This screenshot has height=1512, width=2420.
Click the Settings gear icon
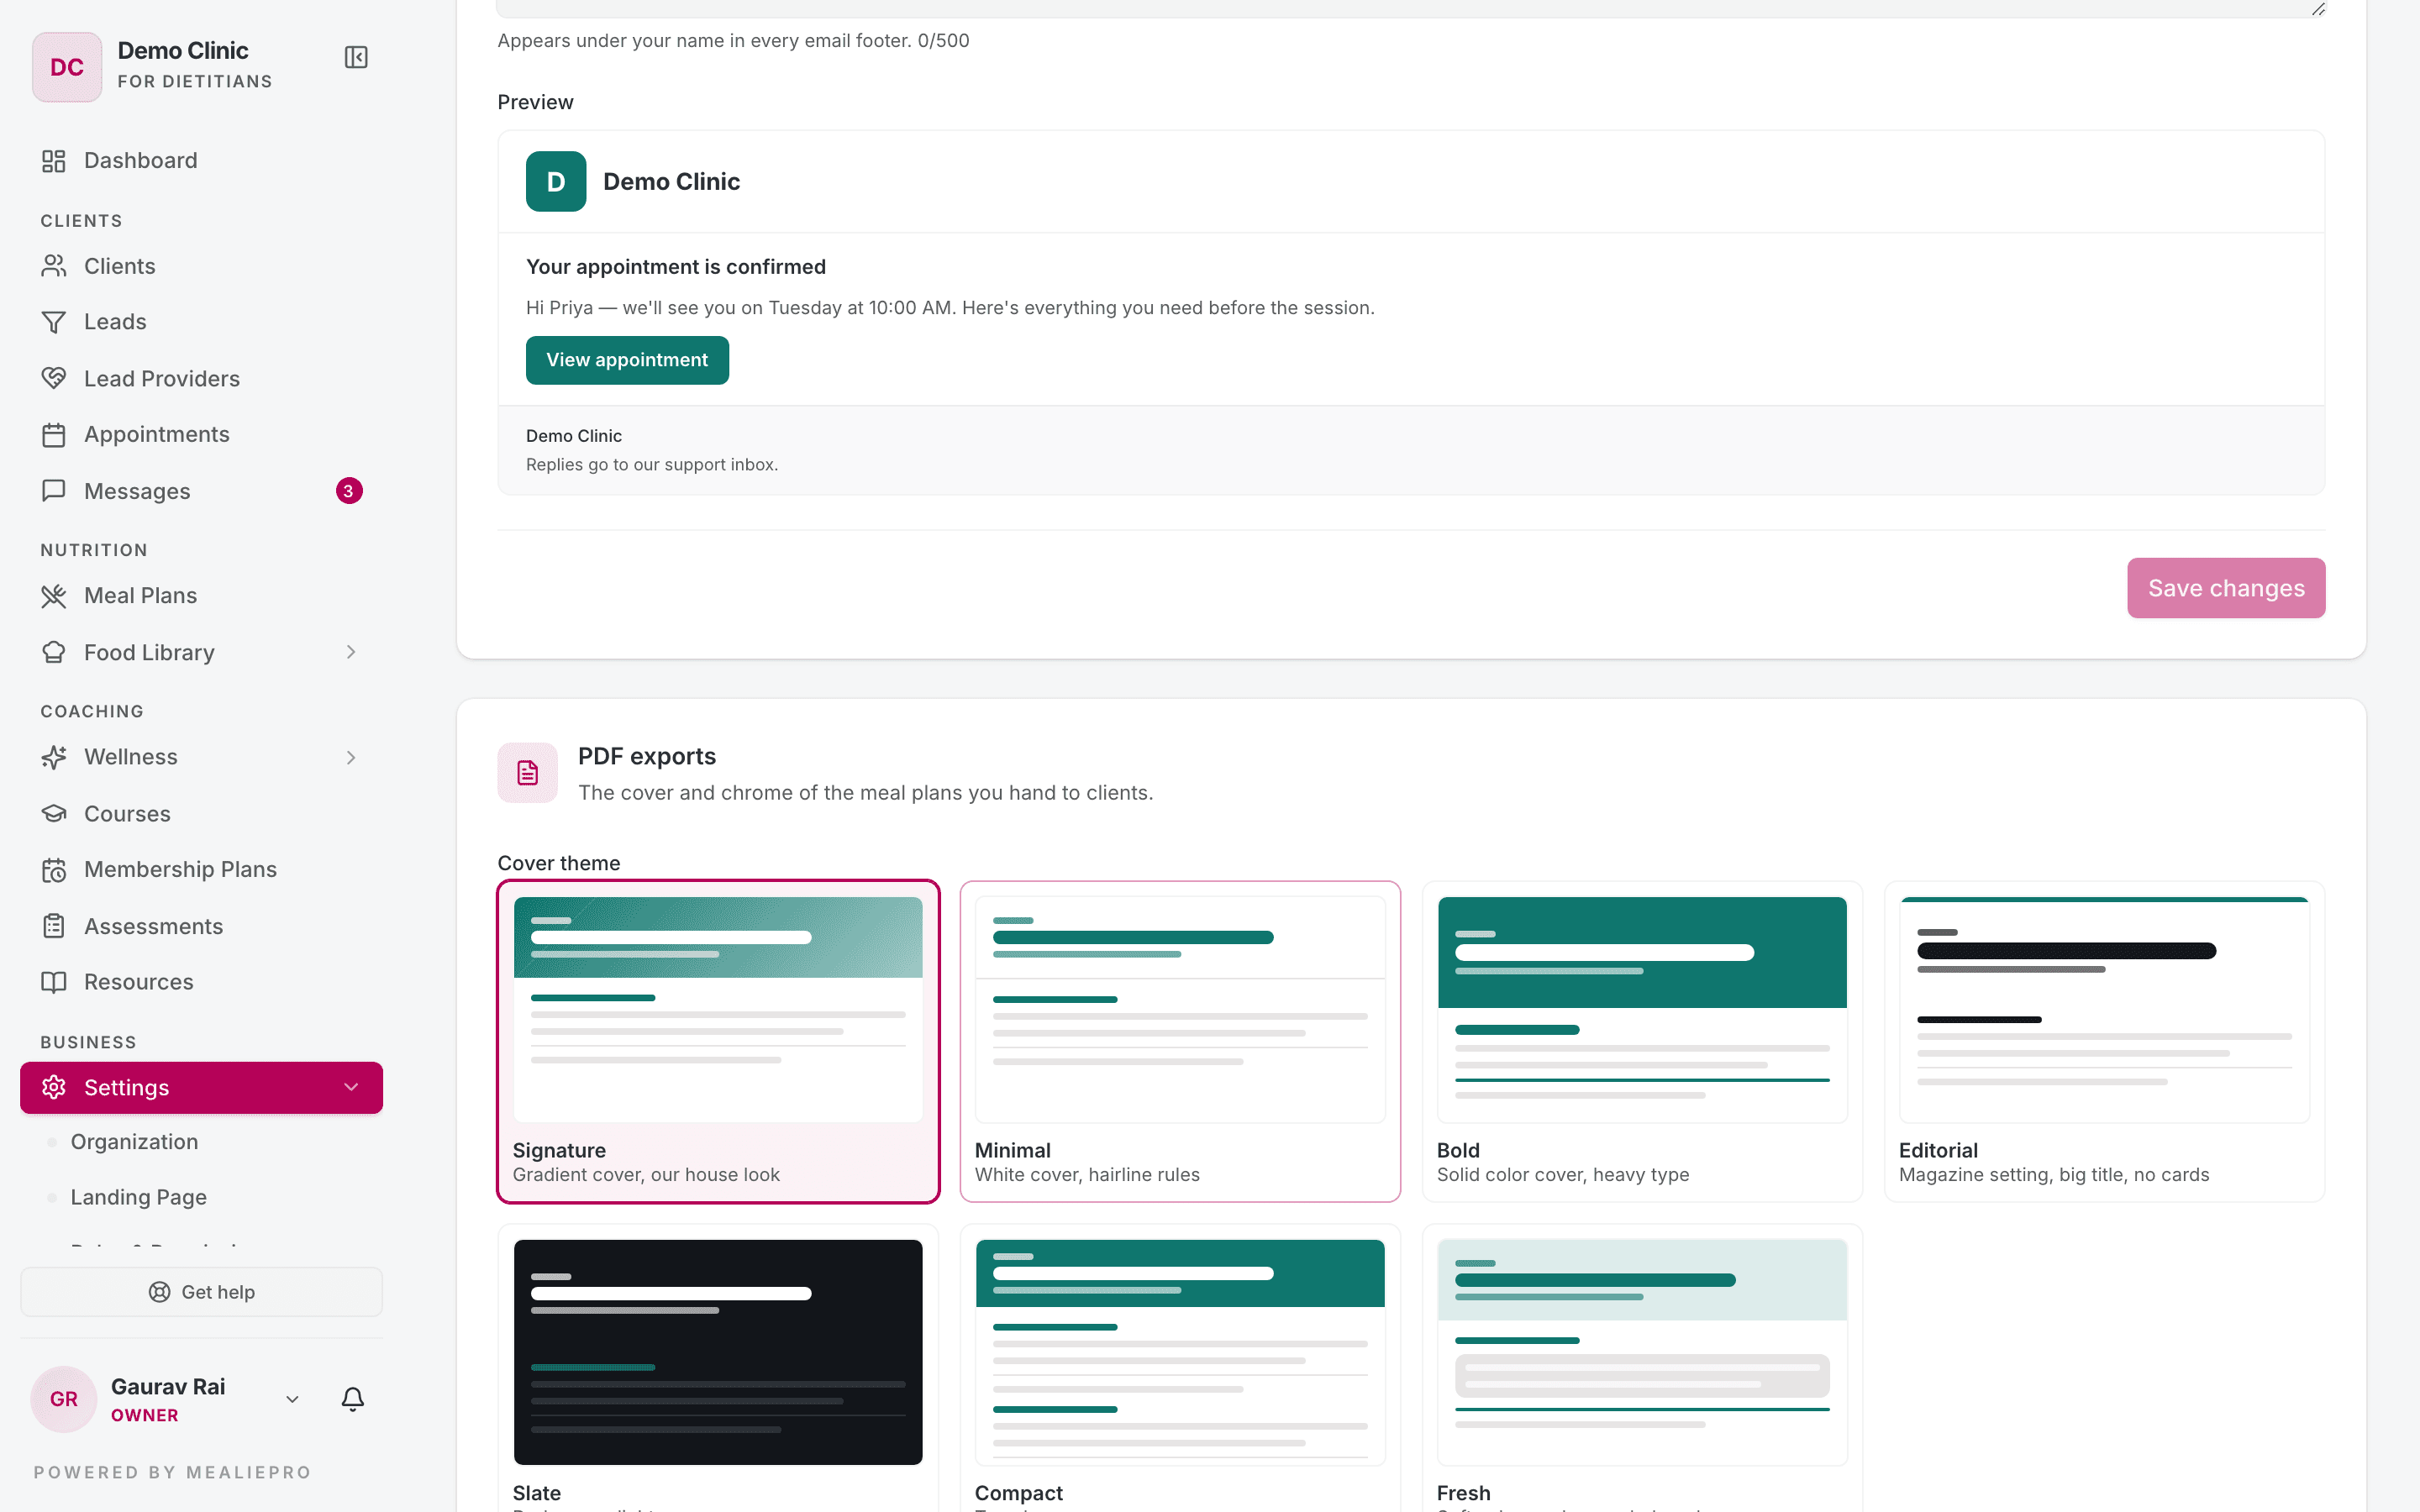(x=54, y=1087)
